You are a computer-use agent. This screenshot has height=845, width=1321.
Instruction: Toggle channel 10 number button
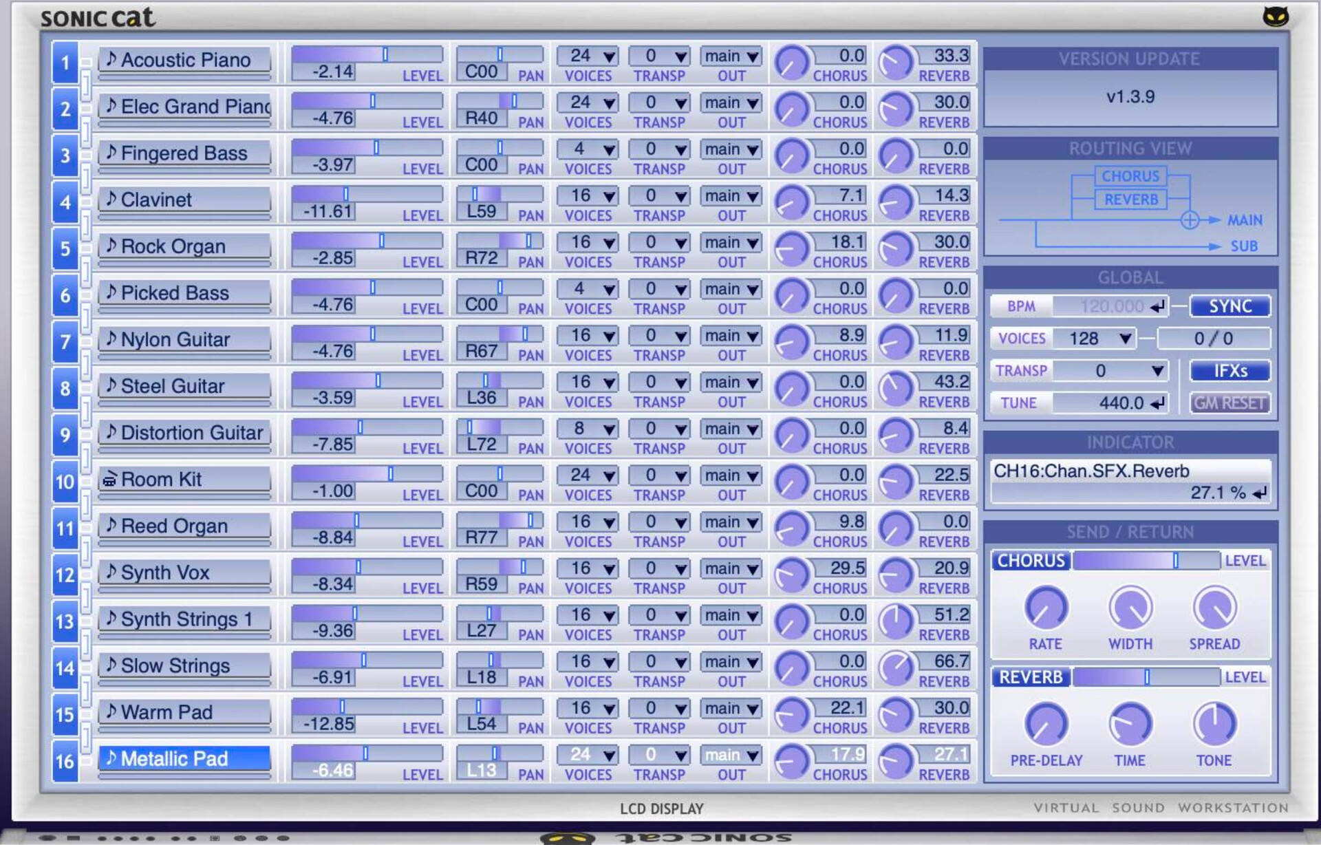tap(65, 482)
